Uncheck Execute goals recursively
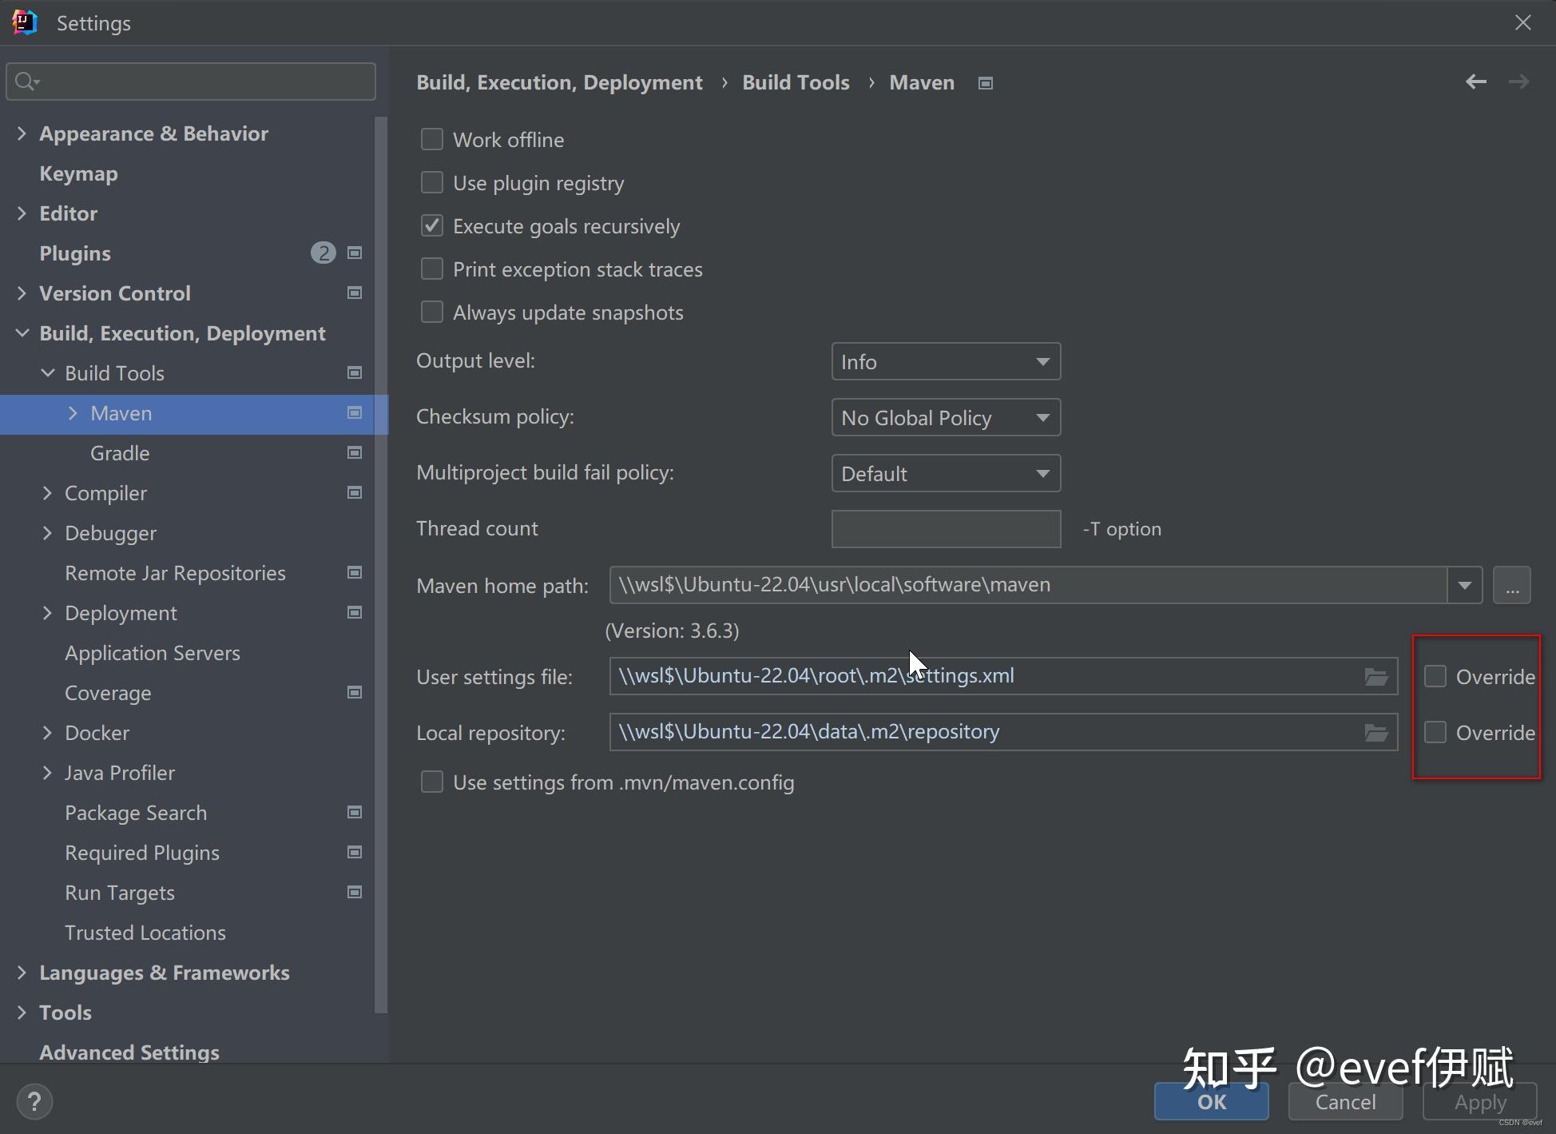The width and height of the screenshot is (1556, 1134). (x=432, y=226)
